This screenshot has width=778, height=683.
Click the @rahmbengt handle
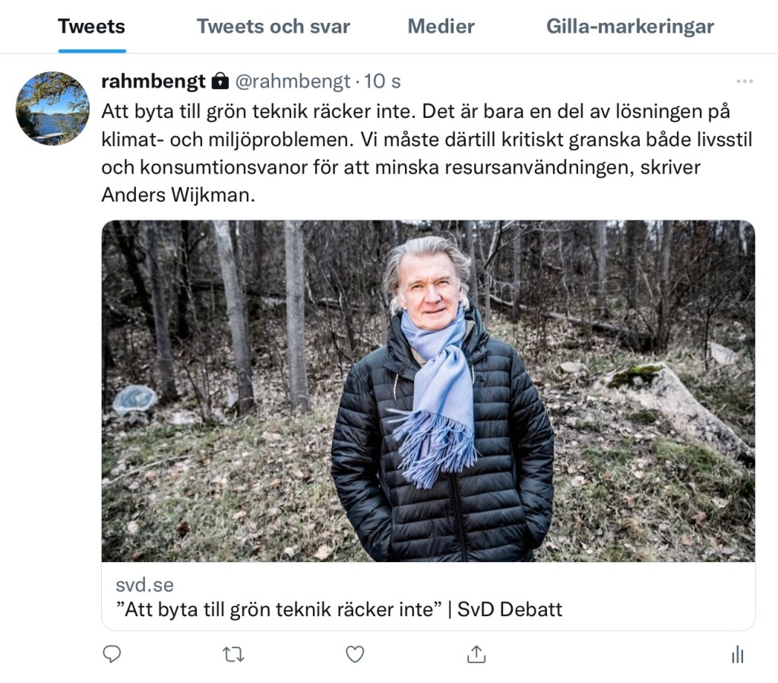tap(293, 81)
